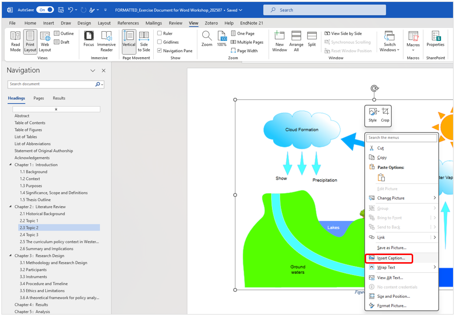This screenshot has height=316, width=454.
Task: Open Read Mode view
Action: coord(15,41)
